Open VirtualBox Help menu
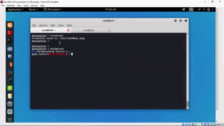 [42, 6]
